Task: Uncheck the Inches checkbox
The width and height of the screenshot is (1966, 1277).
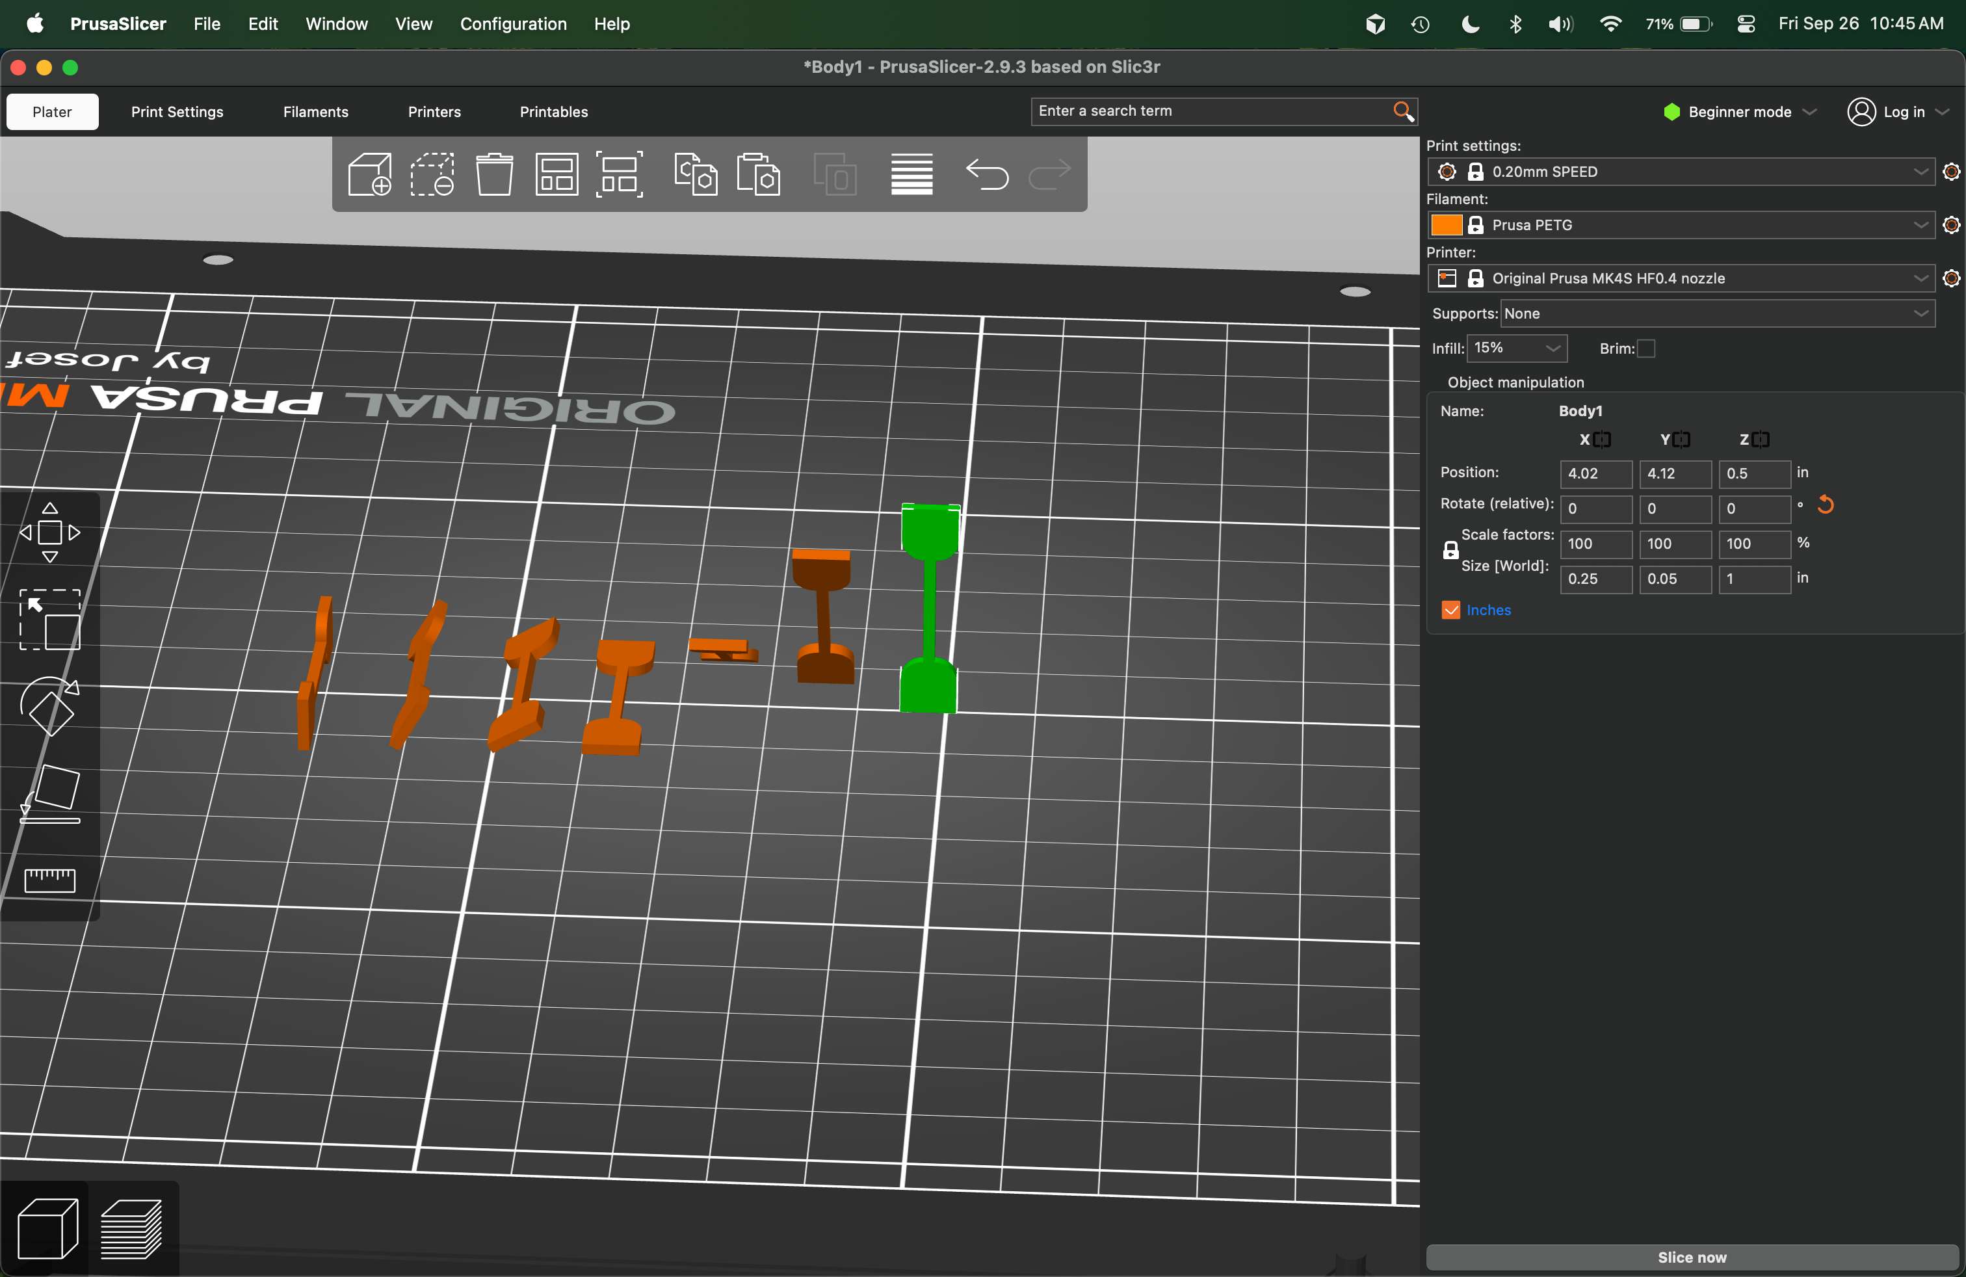Action: click(x=1450, y=611)
